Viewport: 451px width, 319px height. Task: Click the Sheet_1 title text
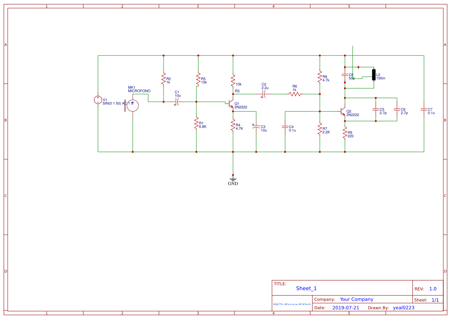(x=306, y=288)
